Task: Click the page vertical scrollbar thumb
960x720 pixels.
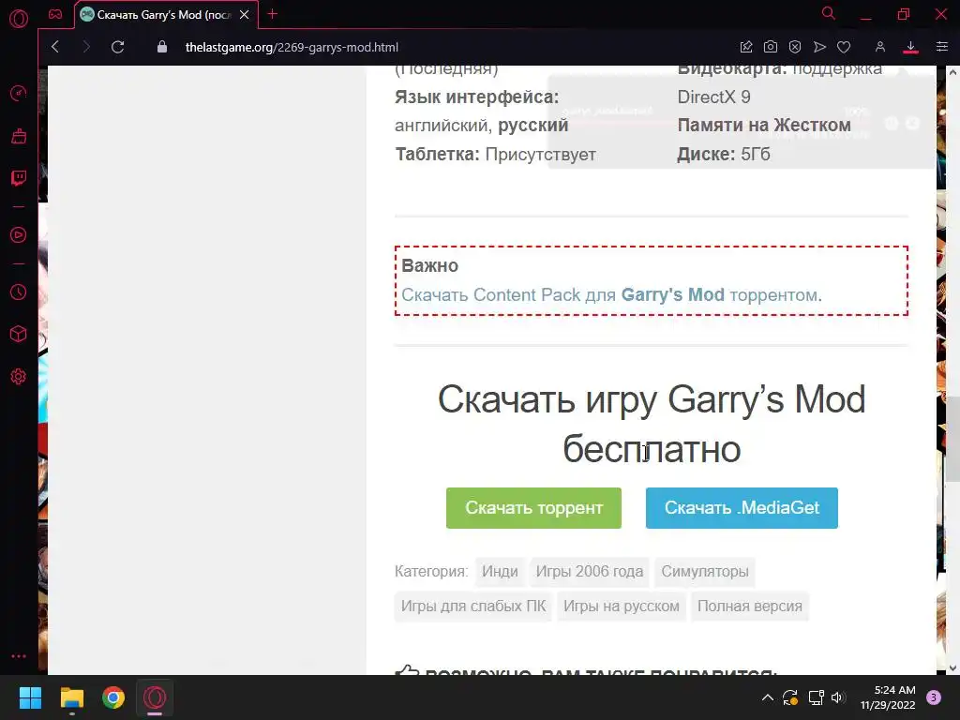Action: [x=952, y=439]
